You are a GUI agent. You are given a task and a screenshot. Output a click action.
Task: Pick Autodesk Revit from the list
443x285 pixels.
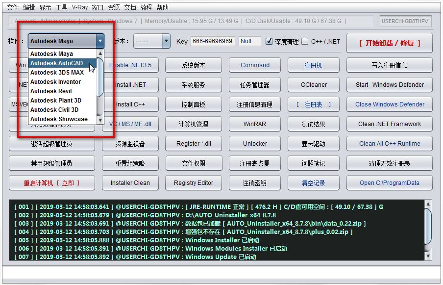62,91
